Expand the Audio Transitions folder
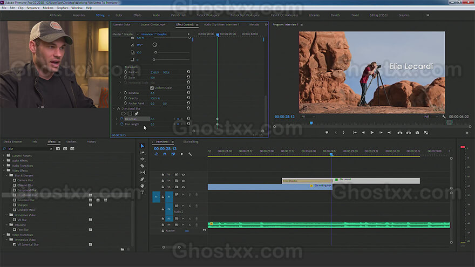The image size is (475, 267). (x=4, y=166)
